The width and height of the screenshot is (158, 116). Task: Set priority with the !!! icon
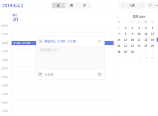[100, 41]
